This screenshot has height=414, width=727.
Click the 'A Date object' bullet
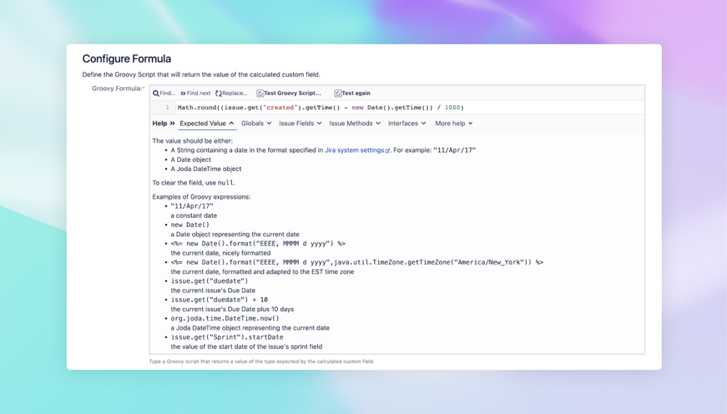click(190, 159)
